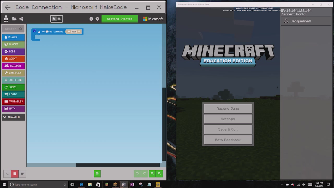The image size is (334, 188).
Task: Open the Agent category
Action: pyautogui.click(x=13, y=58)
